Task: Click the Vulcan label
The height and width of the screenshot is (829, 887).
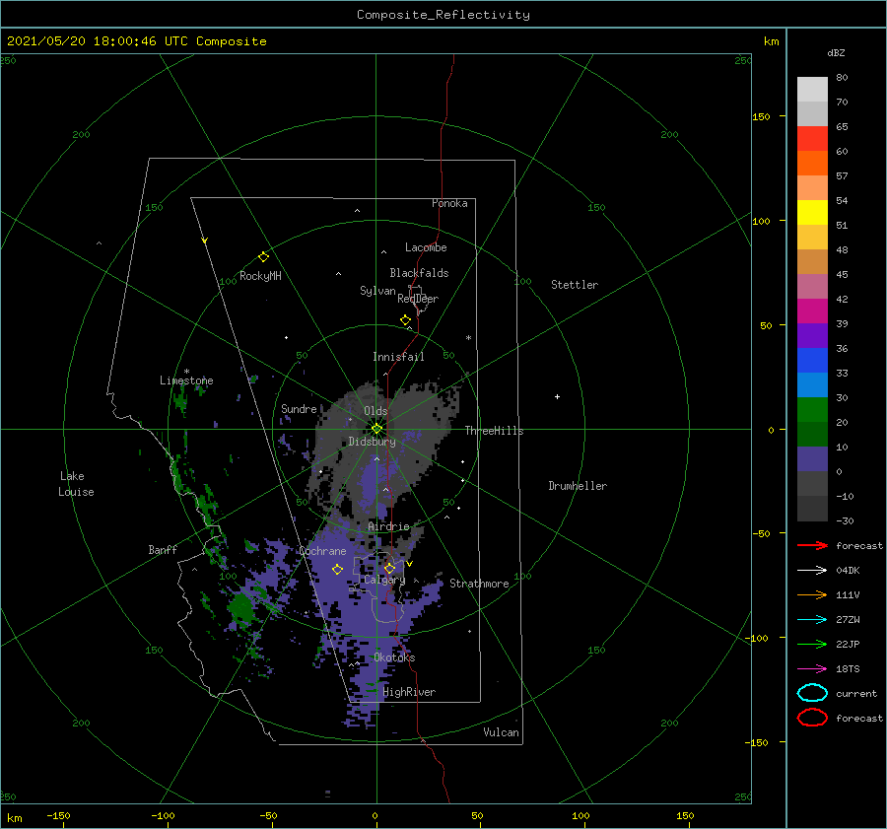Action: (x=502, y=732)
